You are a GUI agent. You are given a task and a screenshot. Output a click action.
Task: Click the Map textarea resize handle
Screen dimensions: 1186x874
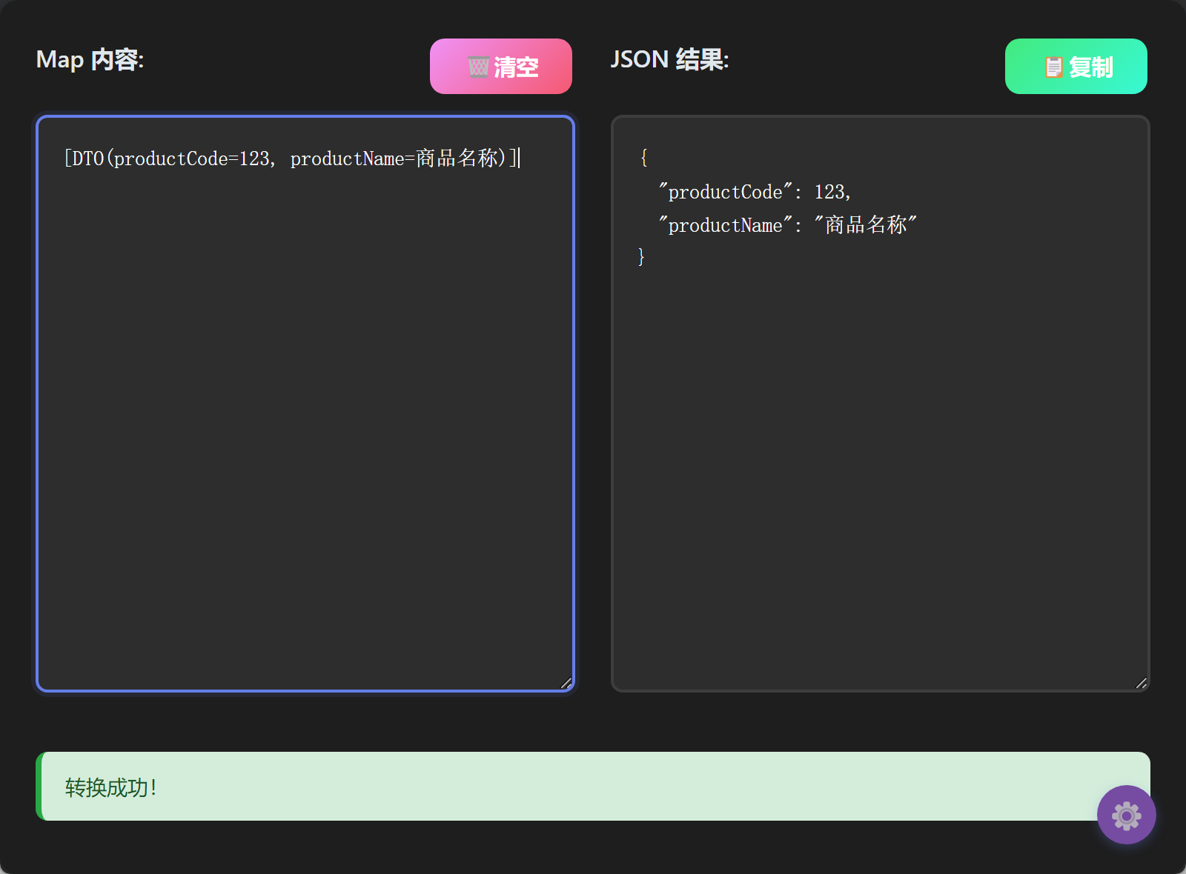tap(566, 683)
